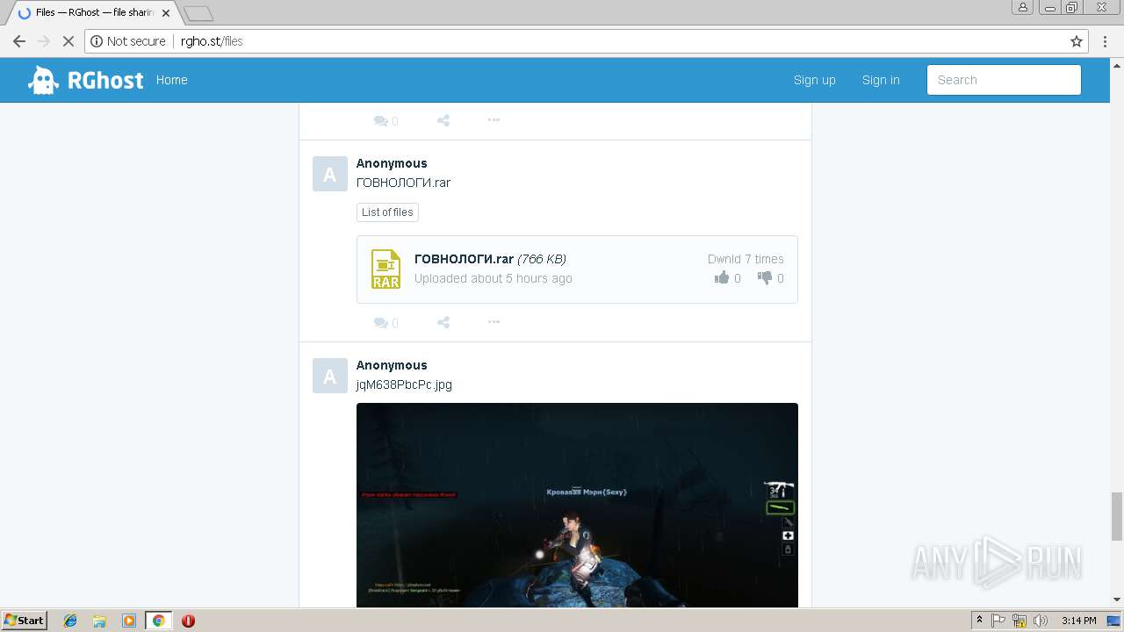Click the Dwnld 7 times text
This screenshot has width=1124, height=632.
tap(746, 259)
